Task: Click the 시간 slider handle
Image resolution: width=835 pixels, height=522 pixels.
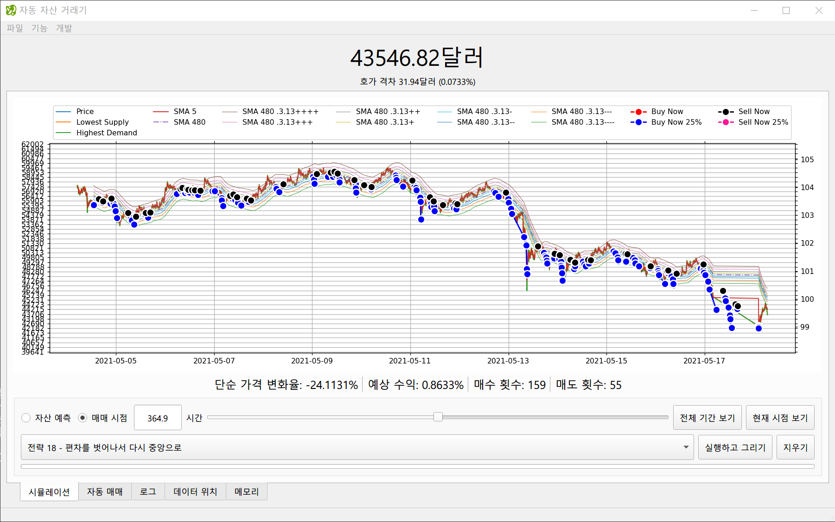Action: tap(438, 417)
